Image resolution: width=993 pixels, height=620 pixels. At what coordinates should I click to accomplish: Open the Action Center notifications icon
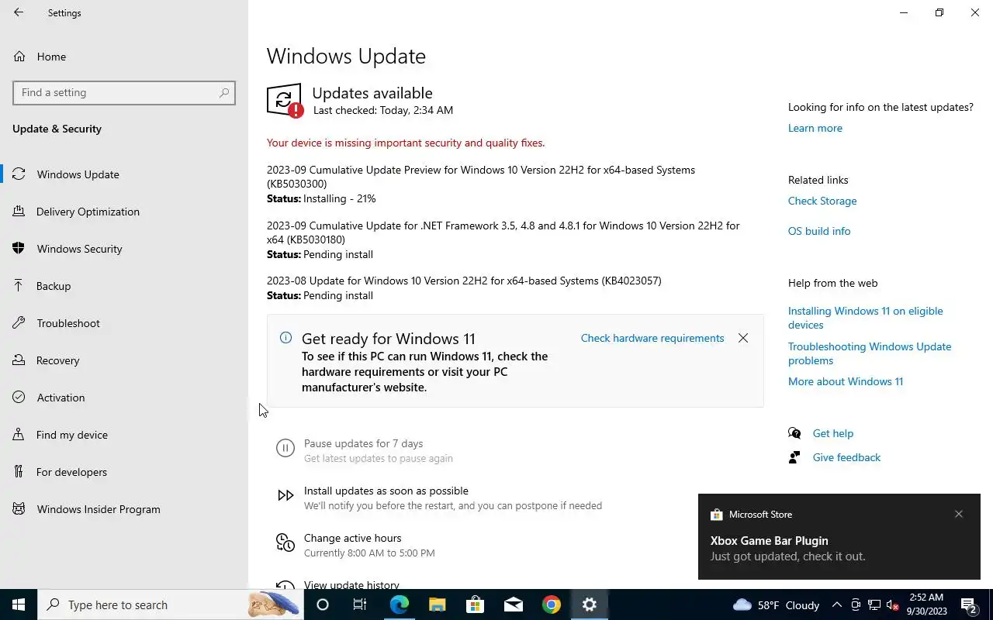pyautogui.click(x=969, y=604)
